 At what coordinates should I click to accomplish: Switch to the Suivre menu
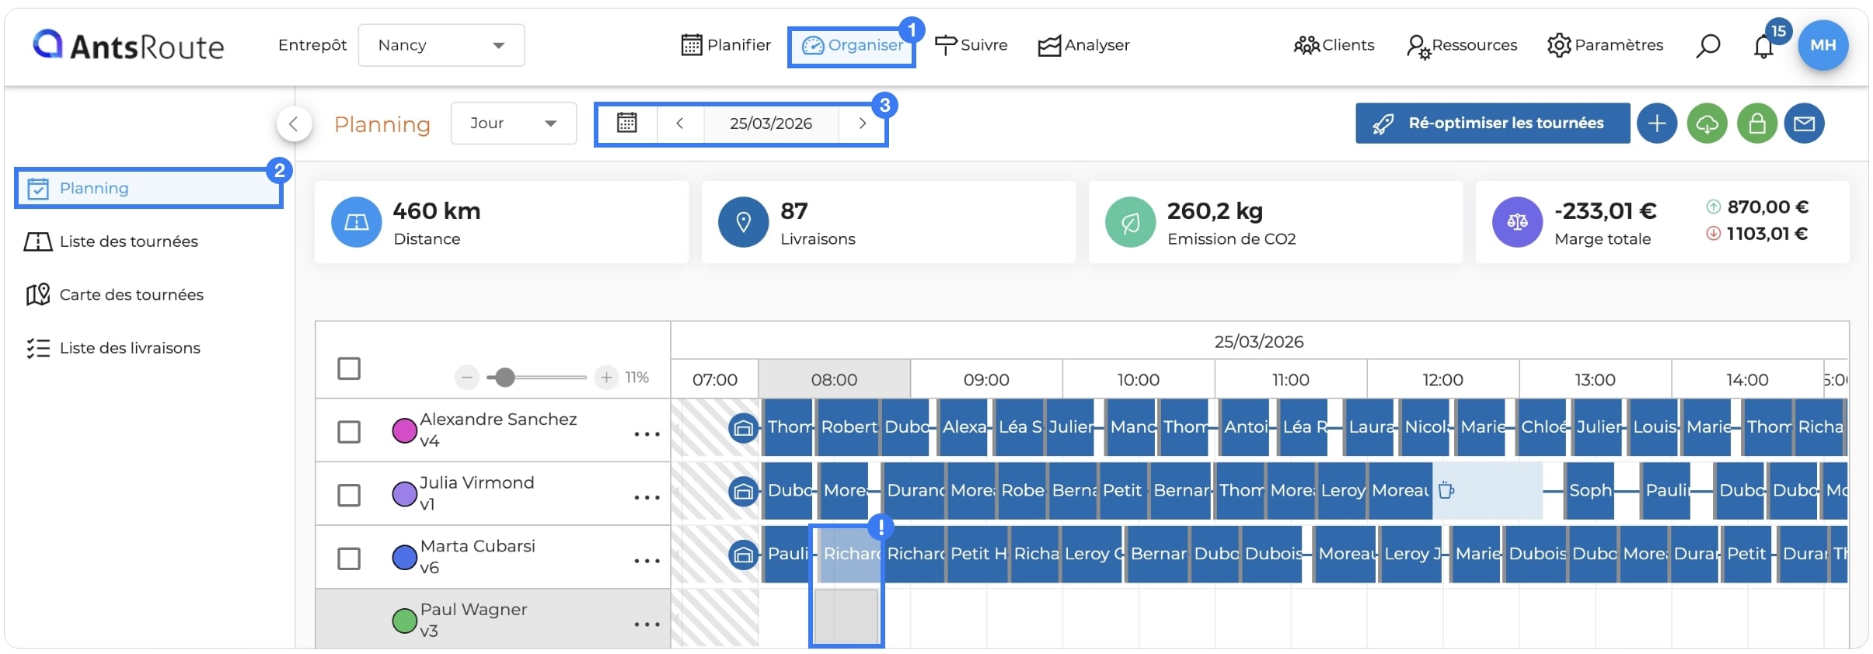point(971,45)
